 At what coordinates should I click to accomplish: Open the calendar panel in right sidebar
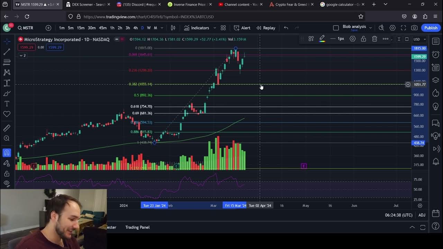[436, 213]
